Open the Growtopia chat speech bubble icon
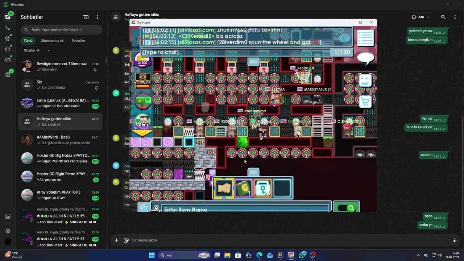 365,58
